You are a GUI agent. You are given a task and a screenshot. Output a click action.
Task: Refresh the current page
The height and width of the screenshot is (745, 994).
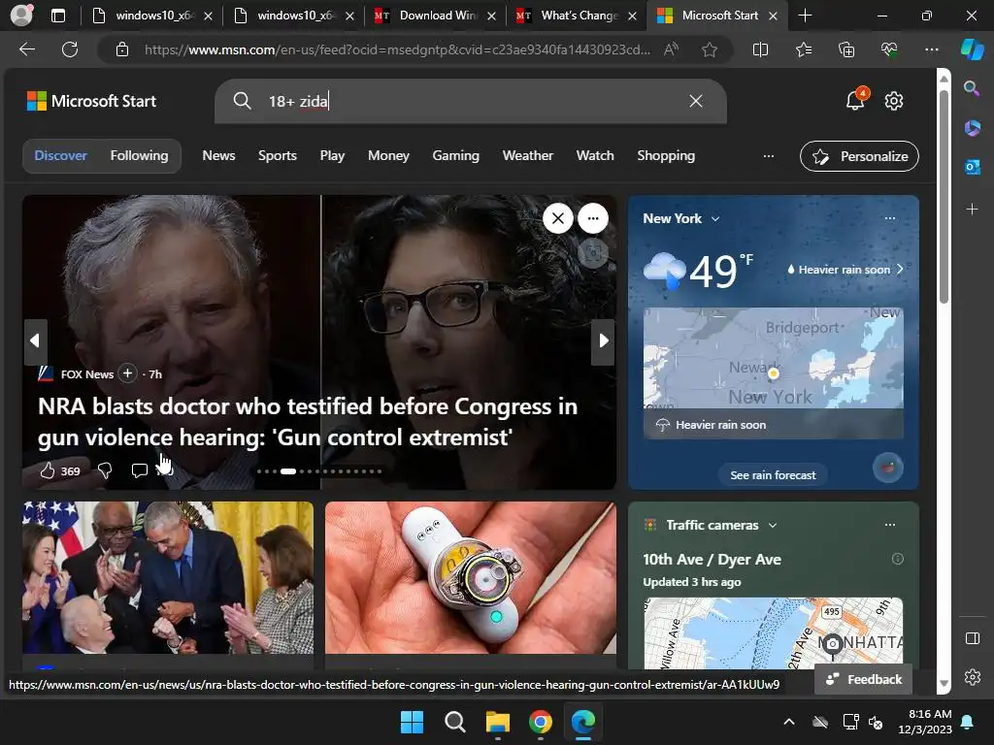(x=70, y=49)
